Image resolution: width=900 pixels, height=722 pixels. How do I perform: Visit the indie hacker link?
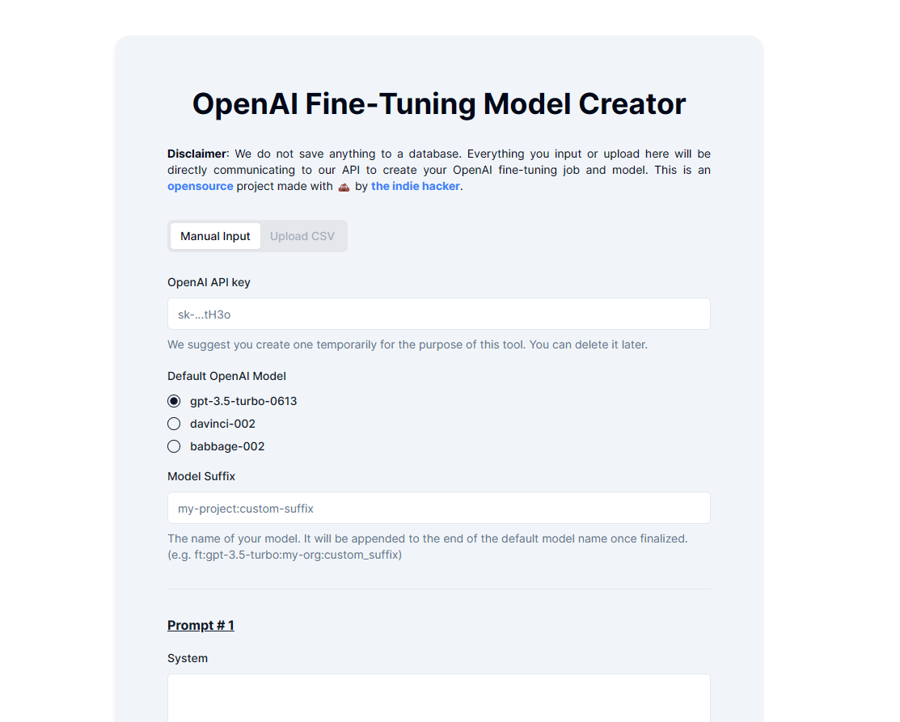416,186
